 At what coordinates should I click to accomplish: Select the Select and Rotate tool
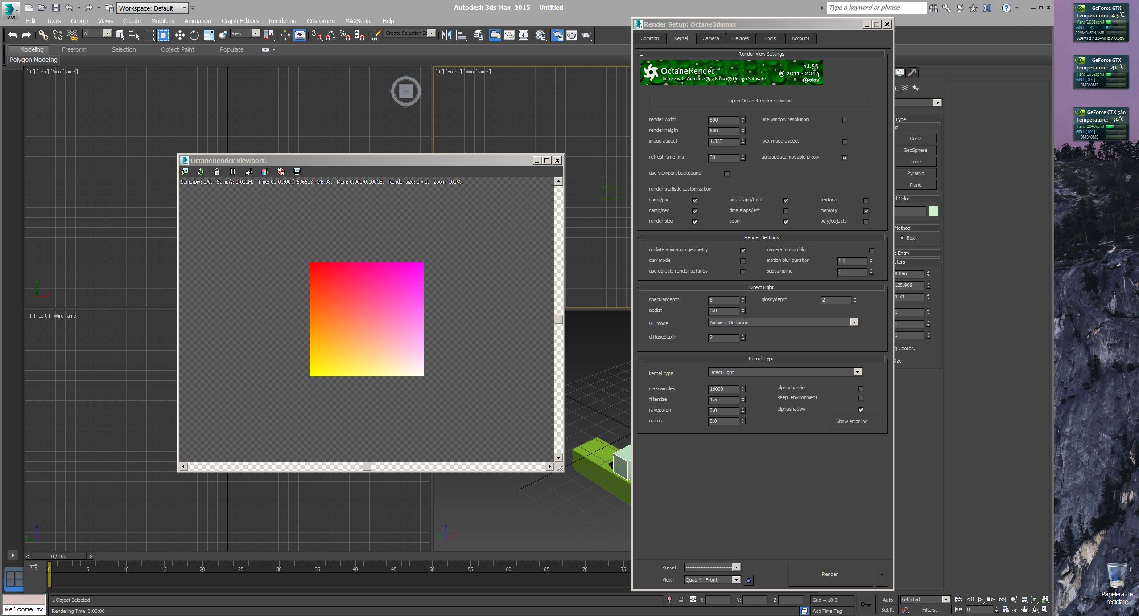(194, 35)
